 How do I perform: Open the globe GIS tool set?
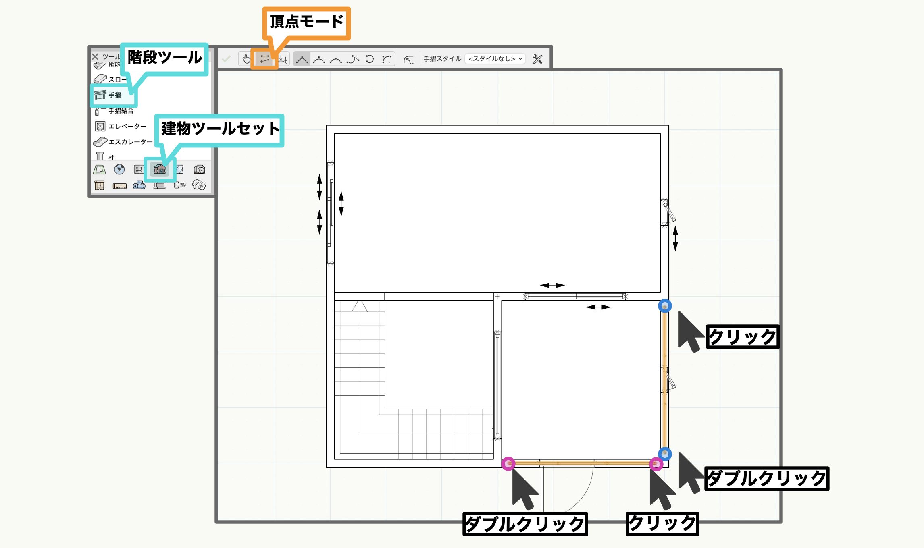[x=119, y=169]
